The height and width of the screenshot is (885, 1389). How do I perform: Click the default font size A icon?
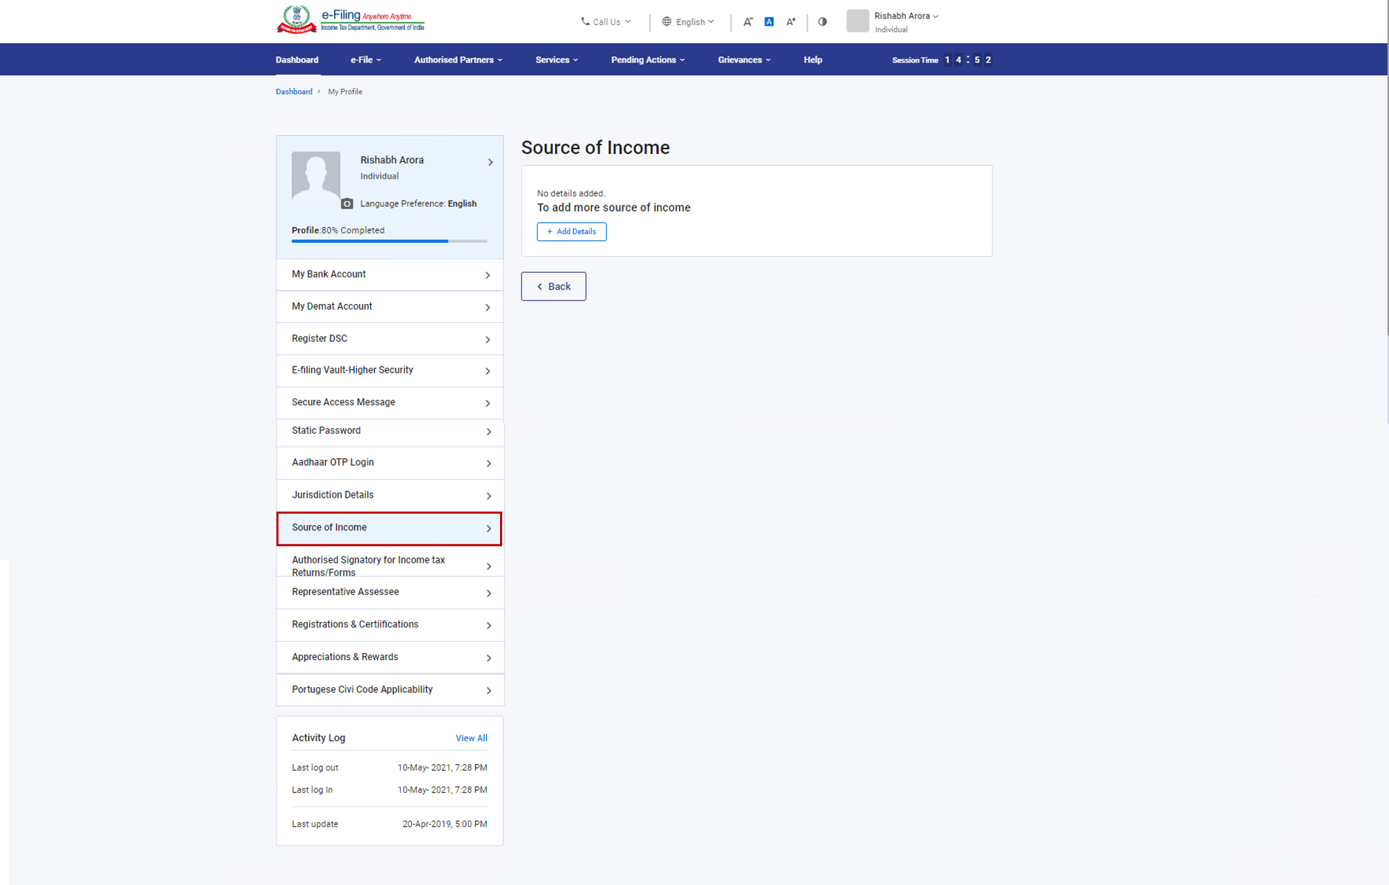pyautogui.click(x=769, y=22)
